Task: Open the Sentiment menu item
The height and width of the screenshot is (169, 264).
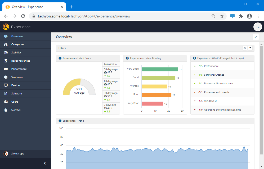Action: pyautogui.click(x=26, y=77)
